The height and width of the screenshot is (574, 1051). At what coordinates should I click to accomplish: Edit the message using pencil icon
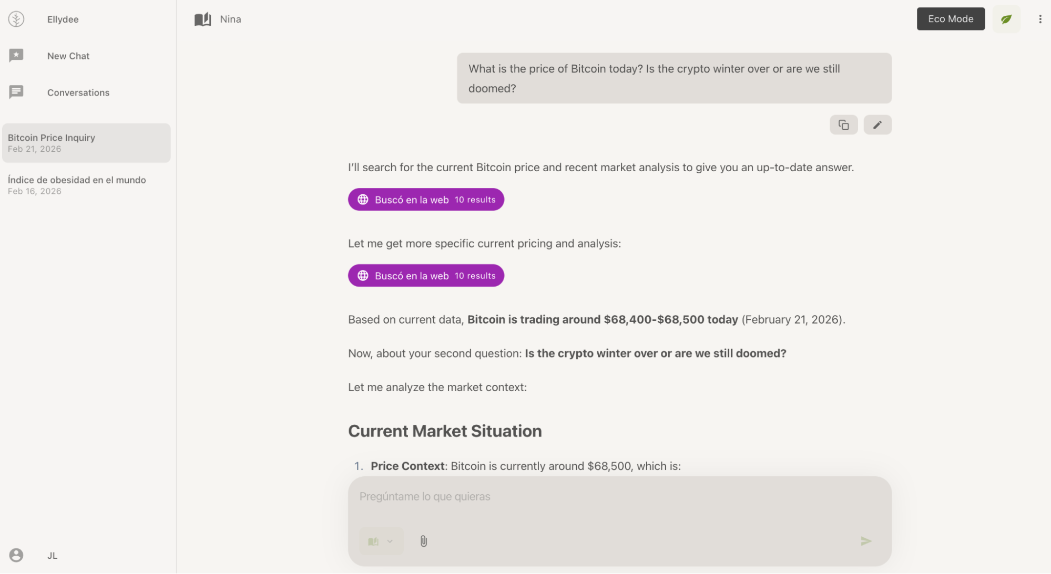[x=877, y=125]
